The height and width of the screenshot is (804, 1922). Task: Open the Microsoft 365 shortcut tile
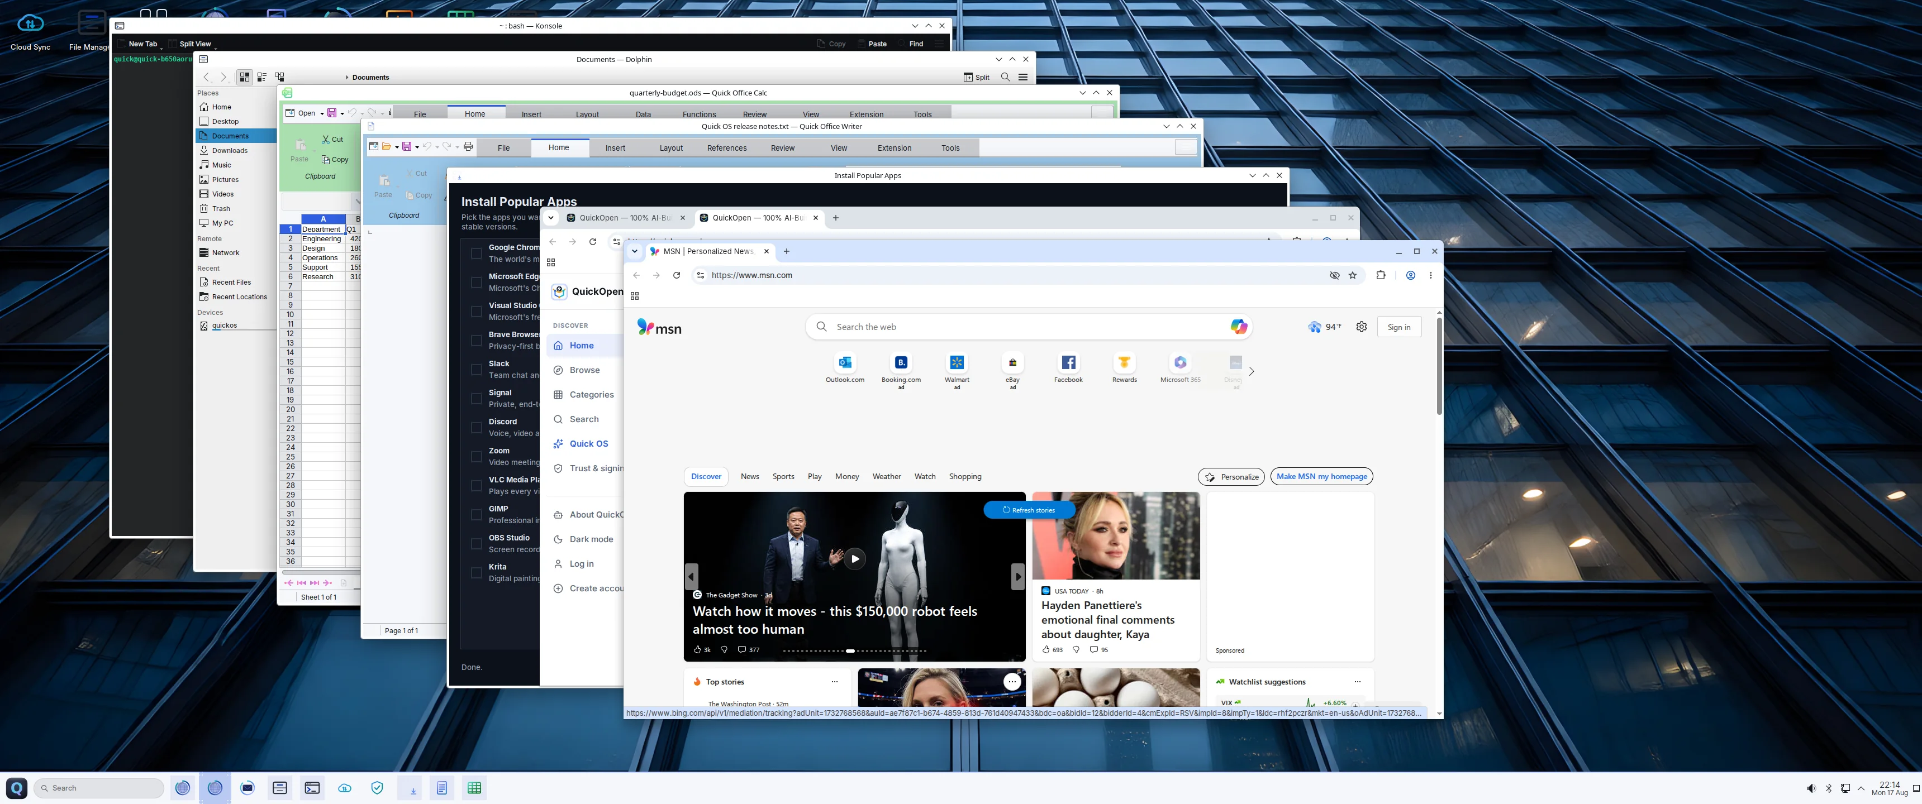click(x=1179, y=368)
